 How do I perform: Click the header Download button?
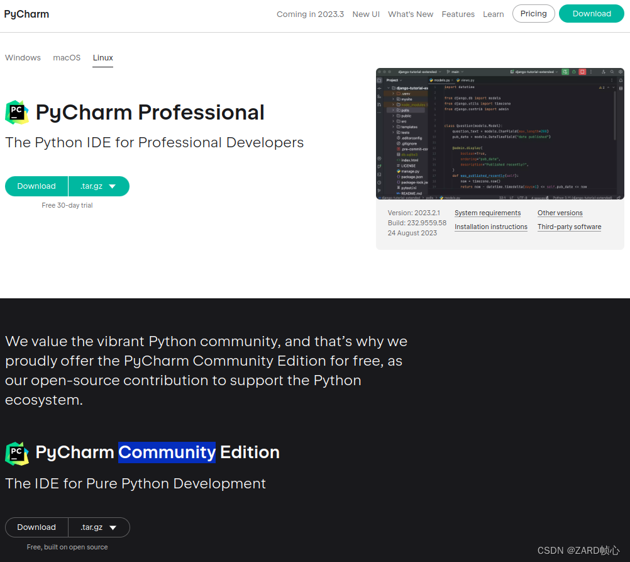(592, 14)
